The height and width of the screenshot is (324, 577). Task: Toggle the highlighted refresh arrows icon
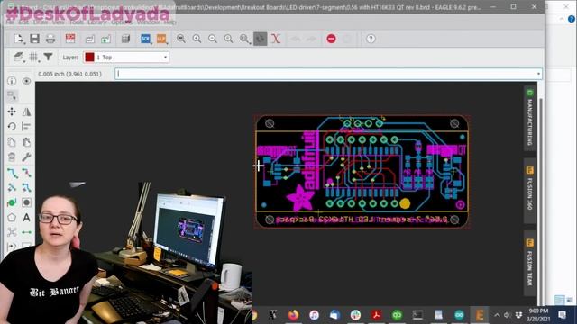click(261, 39)
